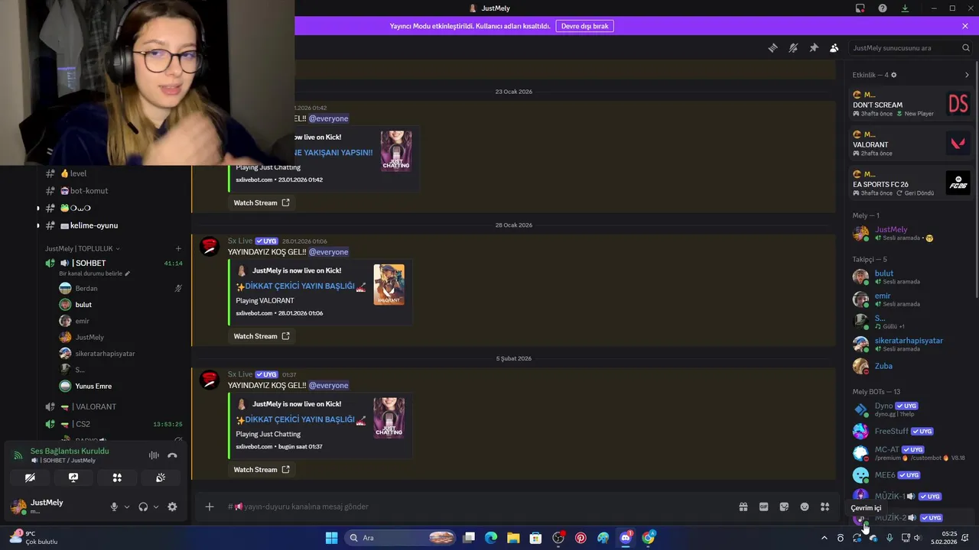Screen dimensions: 979x550
Task: Open the VALORANT activity card
Action: (x=911, y=144)
